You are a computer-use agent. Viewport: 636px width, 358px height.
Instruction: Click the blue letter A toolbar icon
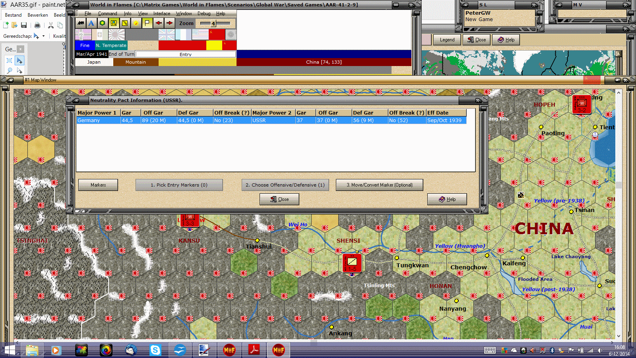point(91,23)
